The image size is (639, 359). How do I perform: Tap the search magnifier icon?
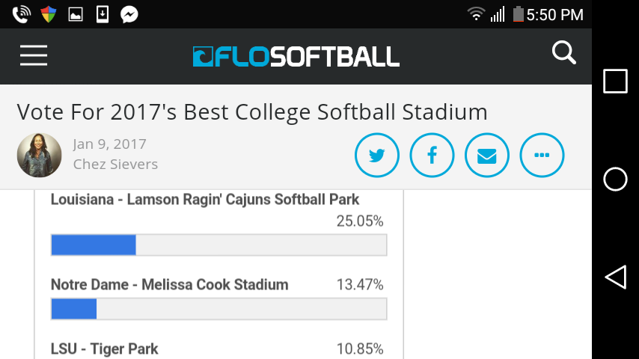(563, 53)
